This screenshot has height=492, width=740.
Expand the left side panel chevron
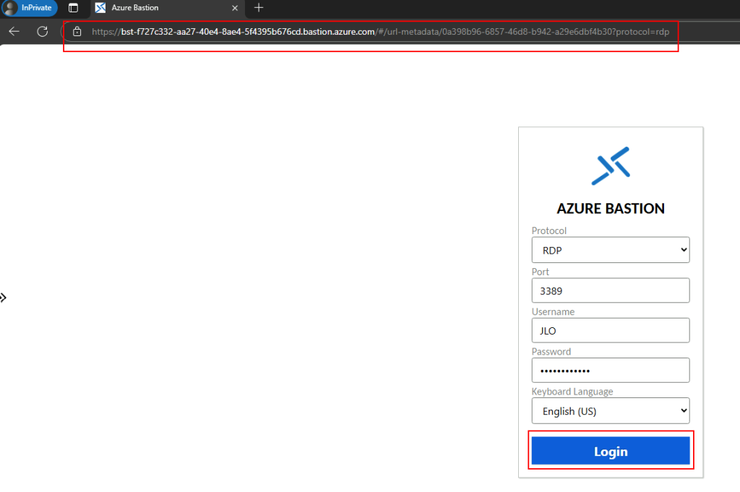click(4, 298)
